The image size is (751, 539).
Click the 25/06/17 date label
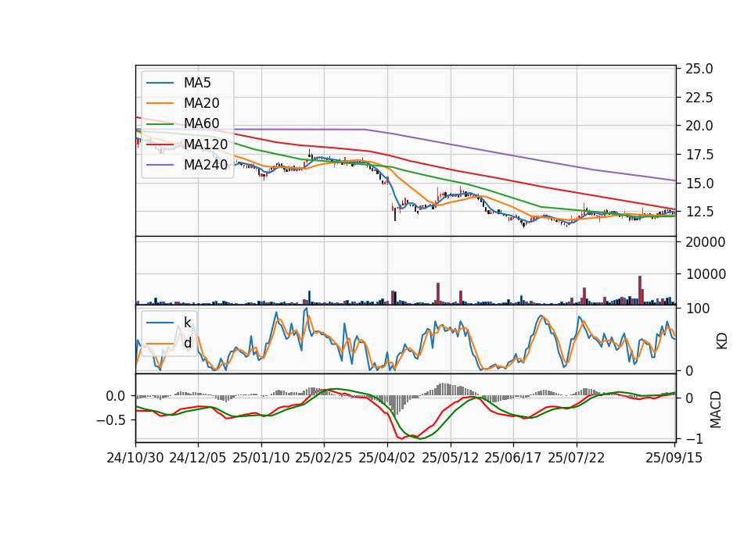pos(513,458)
